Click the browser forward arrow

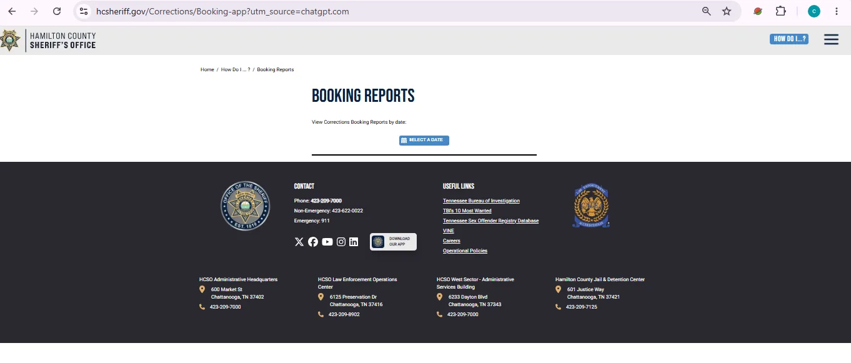(x=34, y=11)
